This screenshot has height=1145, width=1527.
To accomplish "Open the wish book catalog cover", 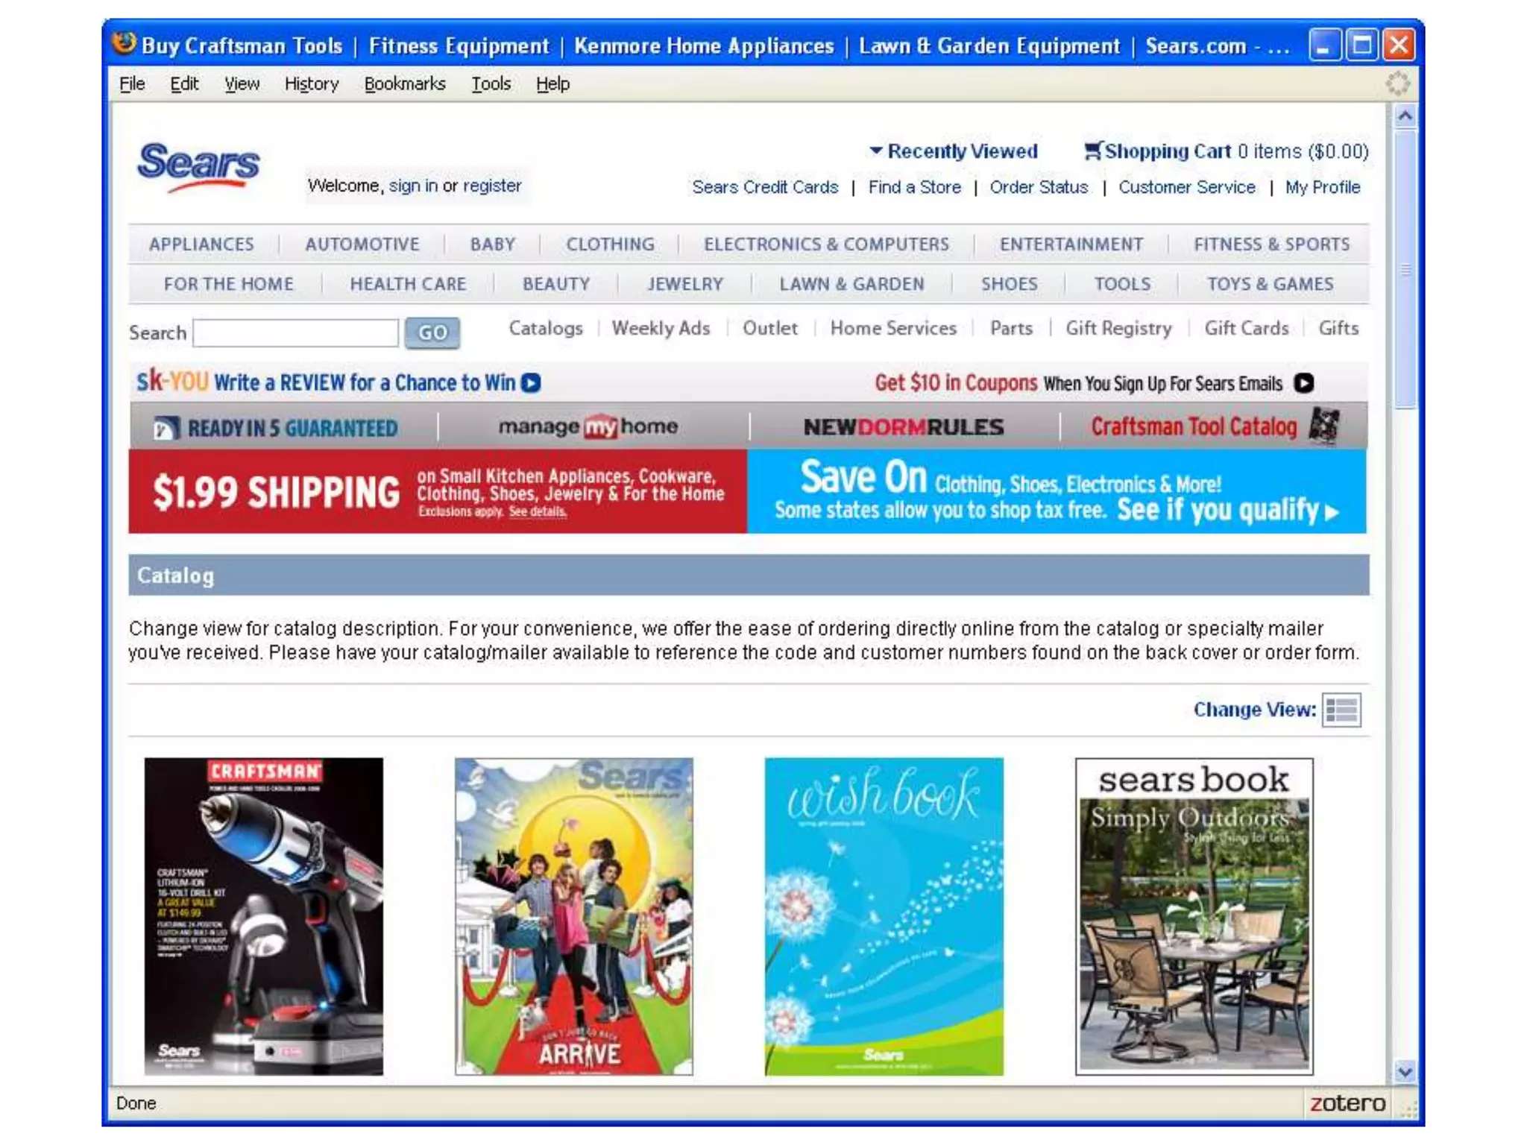I will (884, 916).
